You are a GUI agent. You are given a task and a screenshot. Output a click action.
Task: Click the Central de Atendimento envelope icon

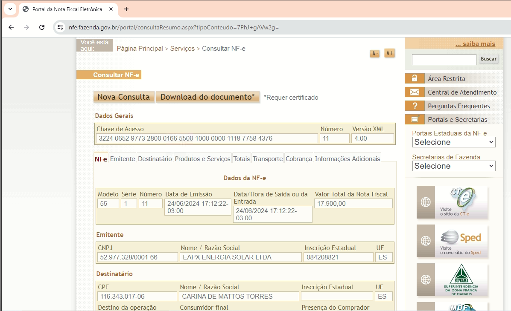[414, 92]
